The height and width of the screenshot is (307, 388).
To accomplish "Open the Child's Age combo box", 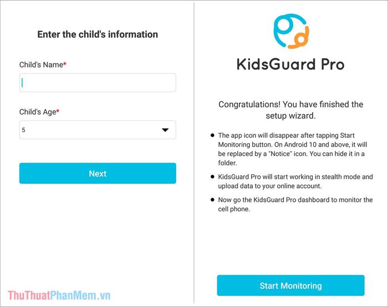I will pyautogui.click(x=97, y=130).
